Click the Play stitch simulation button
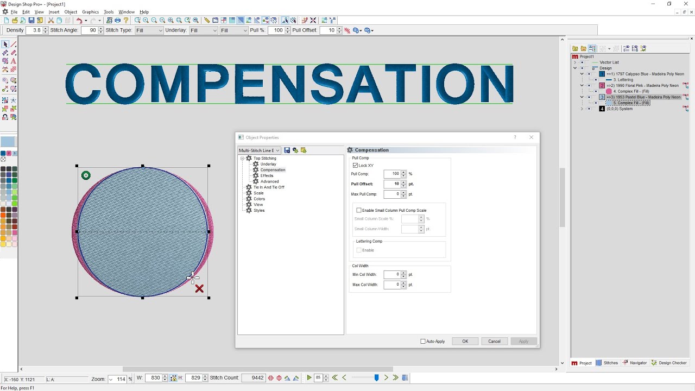Screen dimensions: 695x391 click(309, 378)
